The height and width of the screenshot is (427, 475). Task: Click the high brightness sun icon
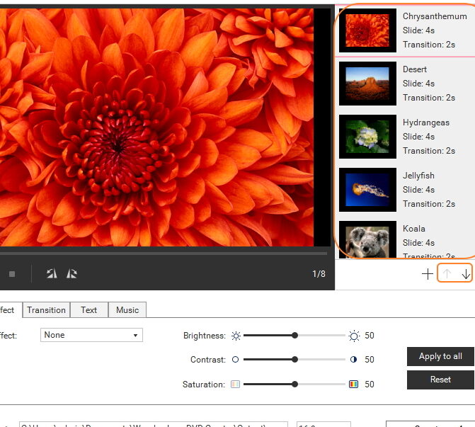click(x=354, y=336)
